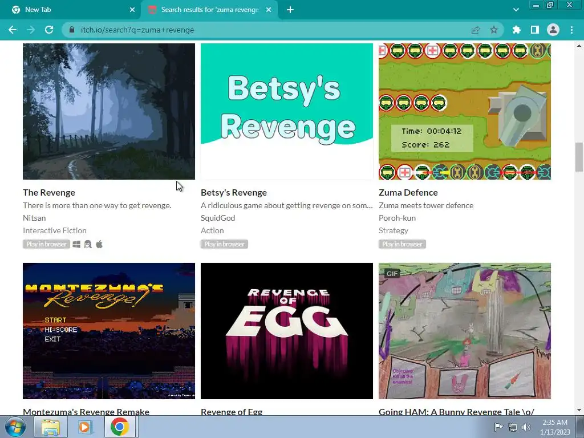This screenshot has width=584, height=438.
Task: Click the Action genre text
Action: pyautogui.click(x=212, y=230)
